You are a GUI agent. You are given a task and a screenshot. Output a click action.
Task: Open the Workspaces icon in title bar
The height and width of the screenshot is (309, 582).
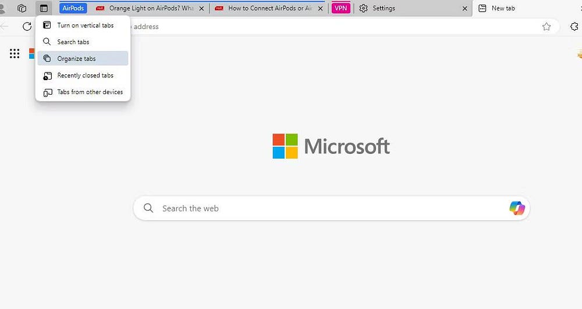22,8
